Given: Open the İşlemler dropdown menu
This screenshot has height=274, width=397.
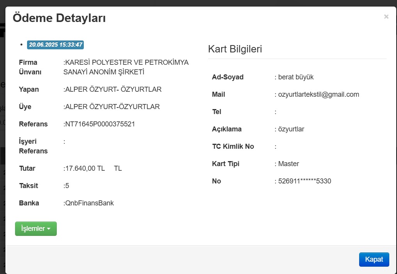Looking at the screenshot, I should (x=36, y=229).
